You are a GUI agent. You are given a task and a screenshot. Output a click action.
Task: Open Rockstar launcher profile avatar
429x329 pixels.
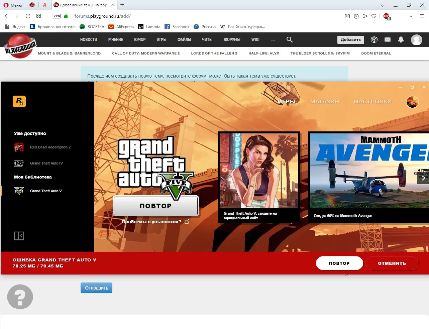point(412,102)
